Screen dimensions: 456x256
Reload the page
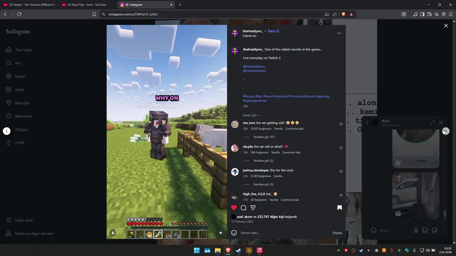click(19, 14)
